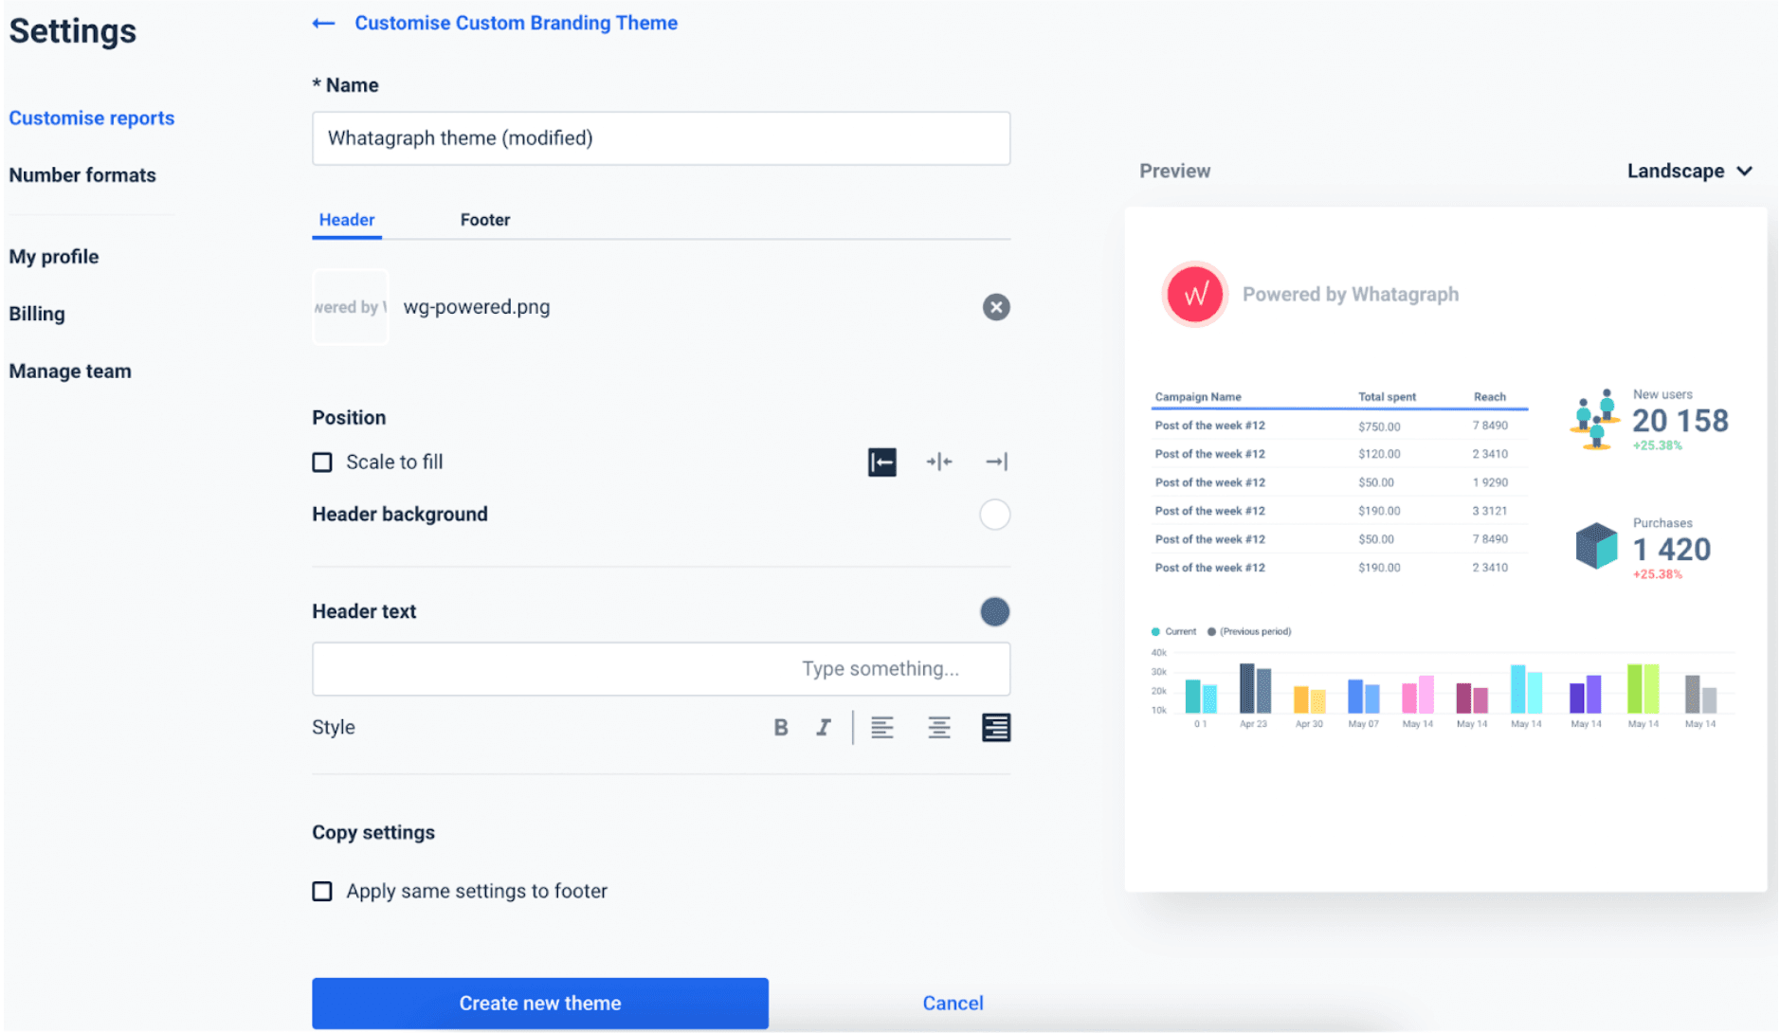The height and width of the screenshot is (1033, 1780).
Task: Open the Landscape orientation dropdown
Action: click(x=1689, y=172)
